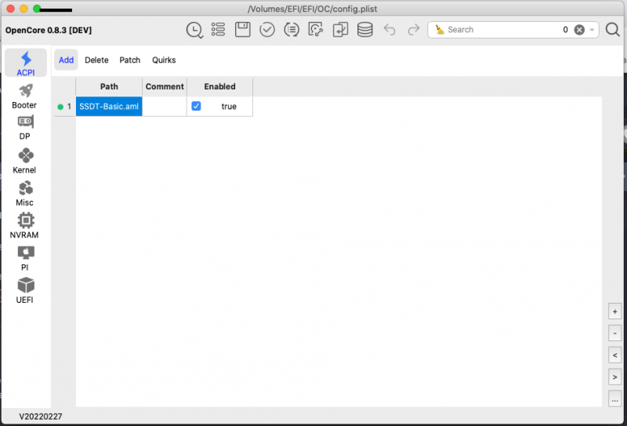Switch to the Patch tab
Image resolution: width=627 pixels, height=426 pixels.
[x=130, y=60]
